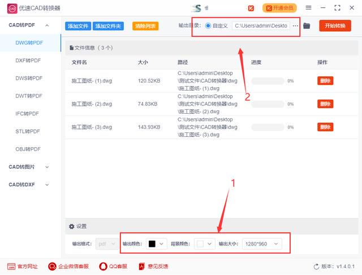The width and height of the screenshot is (362, 275).
Task: Click the 路径 column header
Action: point(183,62)
